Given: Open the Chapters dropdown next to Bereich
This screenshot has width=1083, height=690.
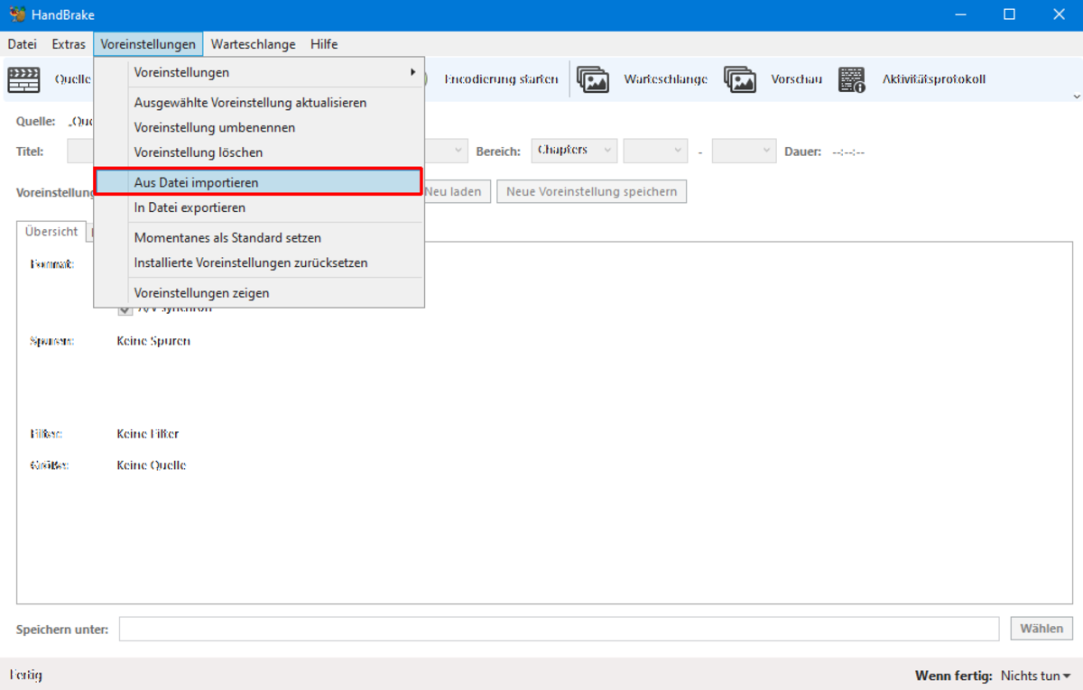Looking at the screenshot, I should (x=575, y=151).
